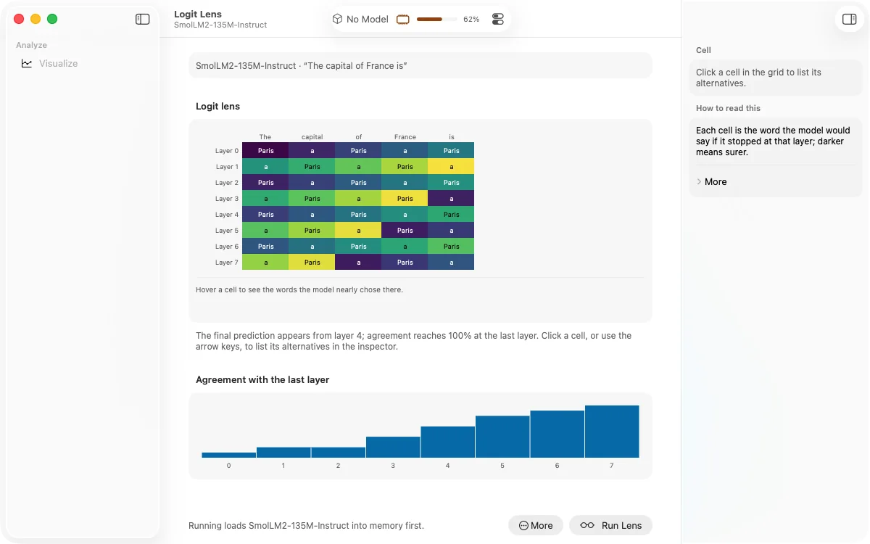This screenshot has width=870, height=544.
Task: Click the More ellipsis button at bottom
Action: tap(536, 525)
